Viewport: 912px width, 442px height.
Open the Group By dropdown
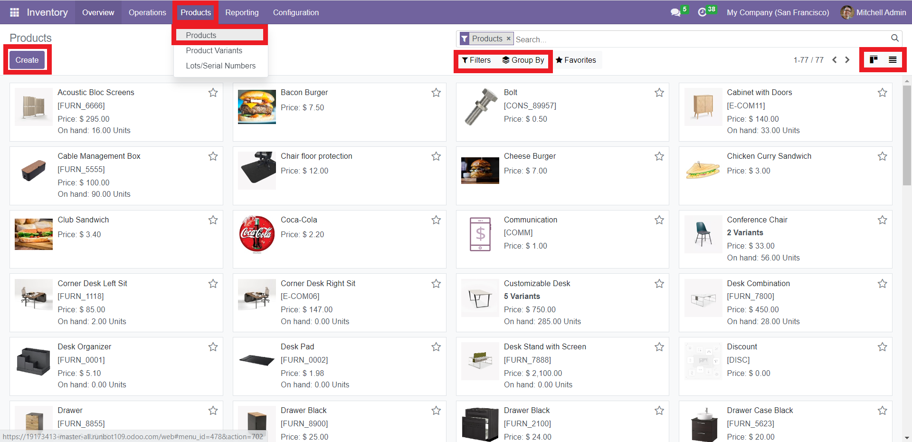(x=523, y=60)
